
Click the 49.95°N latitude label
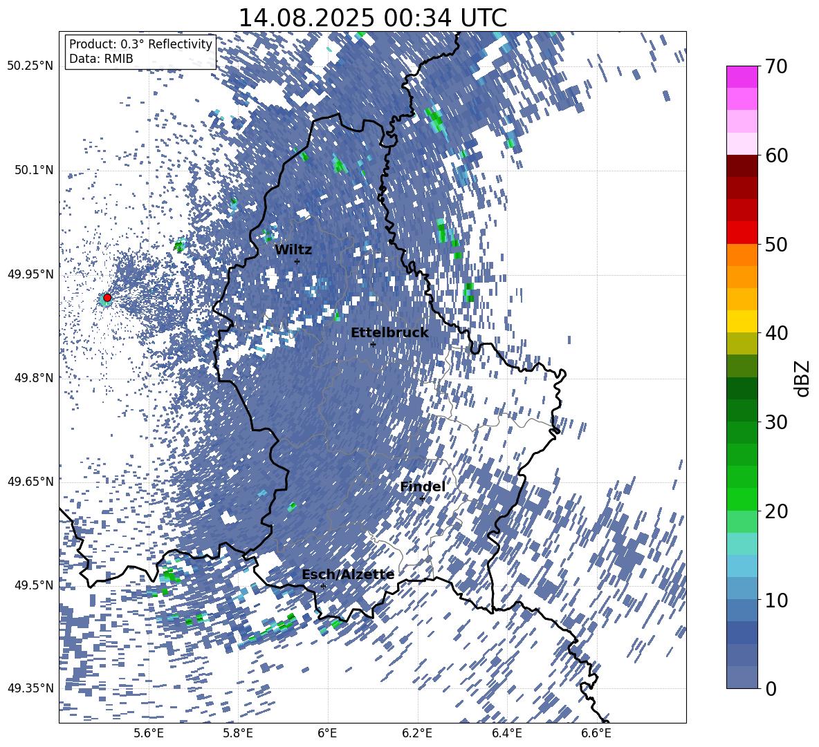[x=30, y=274]
